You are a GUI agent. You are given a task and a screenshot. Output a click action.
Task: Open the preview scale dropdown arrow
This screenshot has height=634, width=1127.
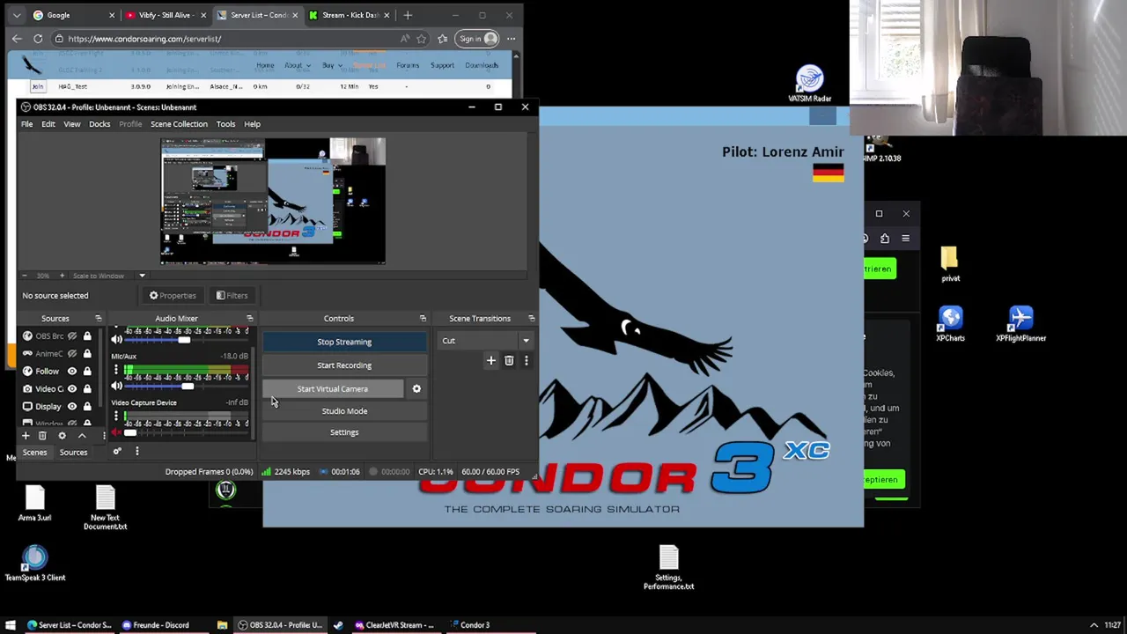(142, 276)
